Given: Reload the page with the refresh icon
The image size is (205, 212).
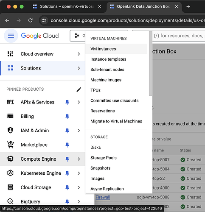Looking at the screenshot, I should (x=30, y=20).
